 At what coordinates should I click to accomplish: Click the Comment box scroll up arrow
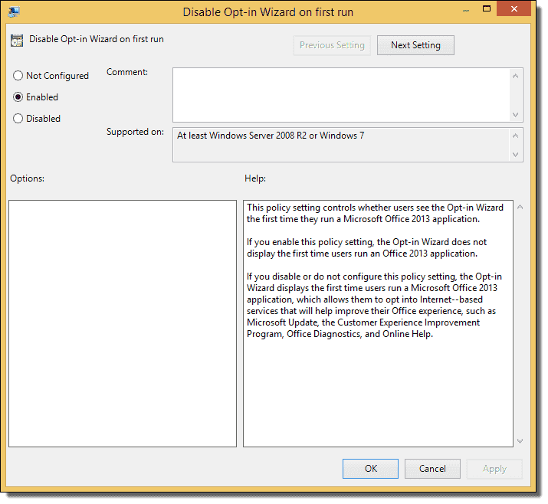tap(515, 76)
